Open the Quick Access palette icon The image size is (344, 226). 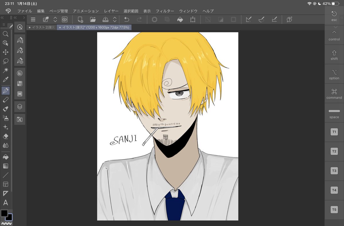pyautogui.click(x=20, y=27)
